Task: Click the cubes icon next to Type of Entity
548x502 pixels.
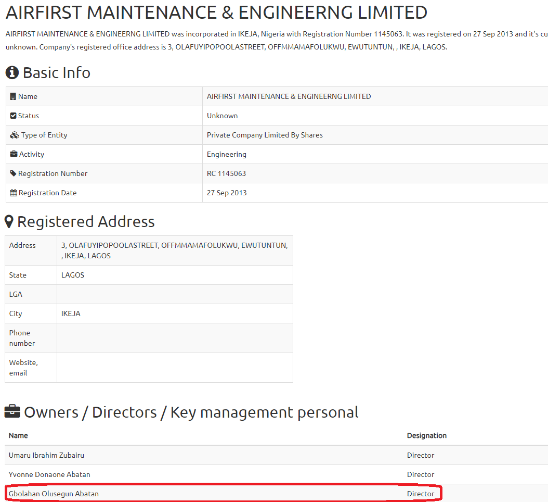Action: point(15,135)
